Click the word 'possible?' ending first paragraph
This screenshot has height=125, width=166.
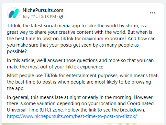point(17,51)
